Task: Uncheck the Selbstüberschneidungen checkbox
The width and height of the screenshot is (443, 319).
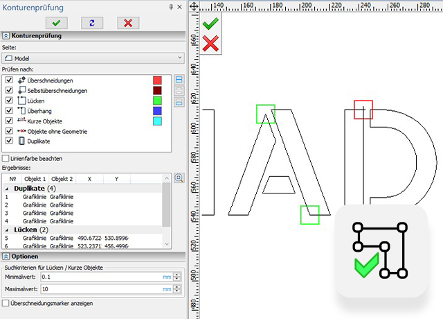Action: coord(9,90)
